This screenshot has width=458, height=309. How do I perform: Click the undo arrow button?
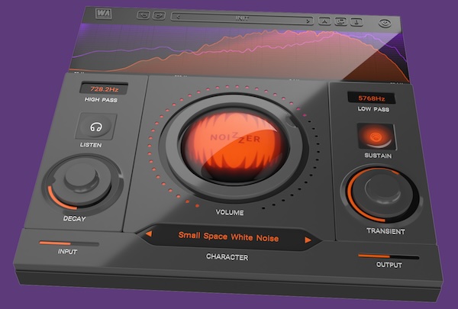coord(144,15)
